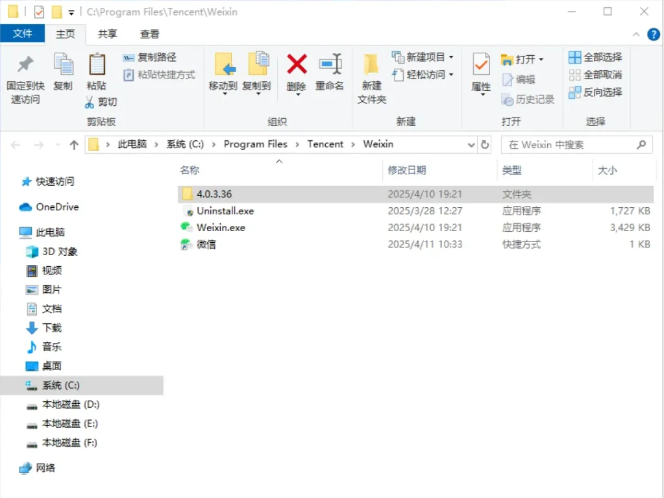Expand the chevron after Tencent in path
Image resolution: width=664 pixels, height=498 pixels.
tap(353, 145)
